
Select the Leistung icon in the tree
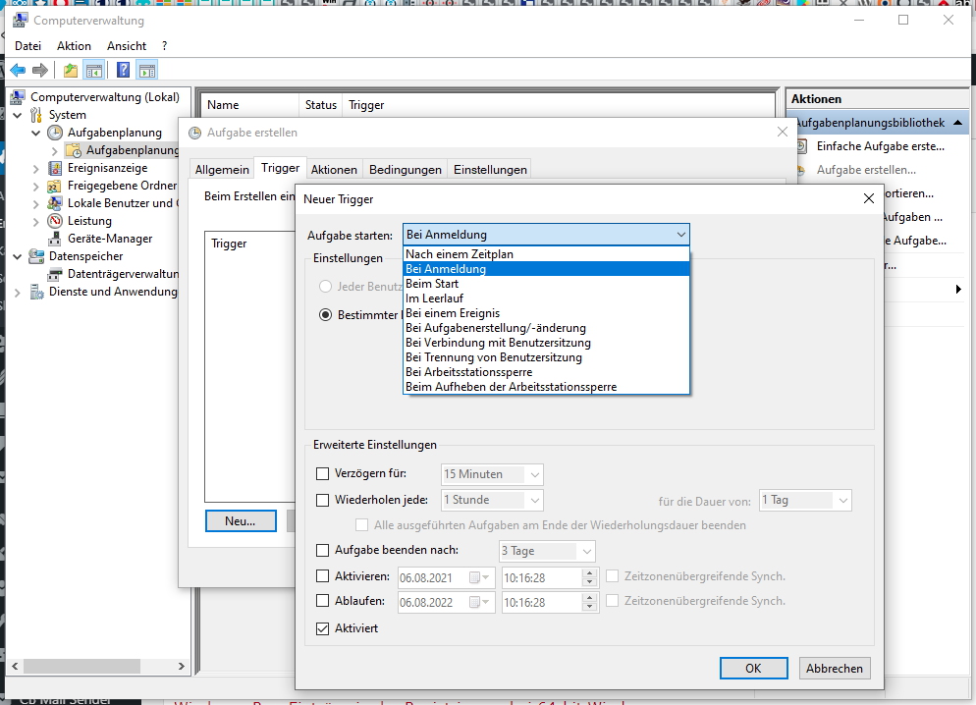56,221
